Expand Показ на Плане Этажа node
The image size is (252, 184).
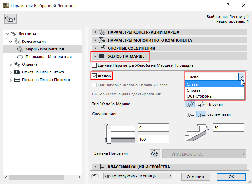[x=10, y=72]
